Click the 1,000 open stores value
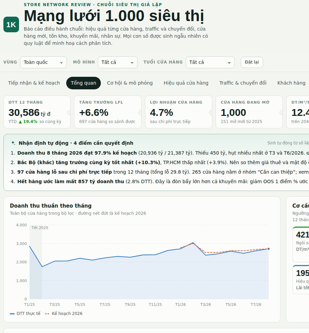The image size is (309, 333). (234, 112)
